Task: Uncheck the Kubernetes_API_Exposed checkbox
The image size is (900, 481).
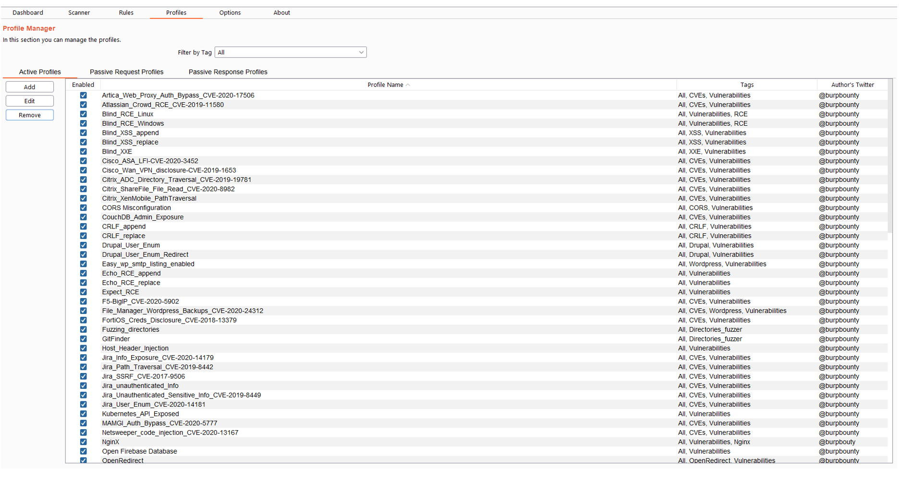Action: point(83,414)
